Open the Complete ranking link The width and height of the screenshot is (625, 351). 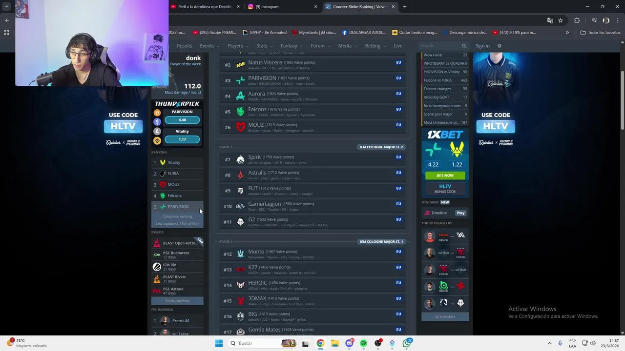click(177, 216)
